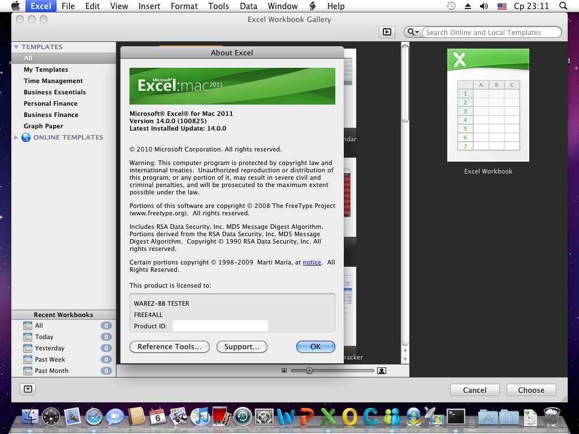This screenshot has width=579, height=434.
Task: Click the template gallery vertical scrollbar
Action: tap(405, 84)
